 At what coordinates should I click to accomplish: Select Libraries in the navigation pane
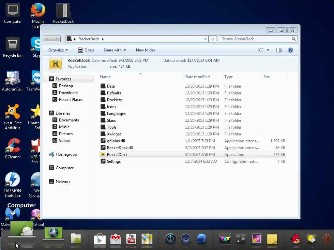(x=60, y=113)
